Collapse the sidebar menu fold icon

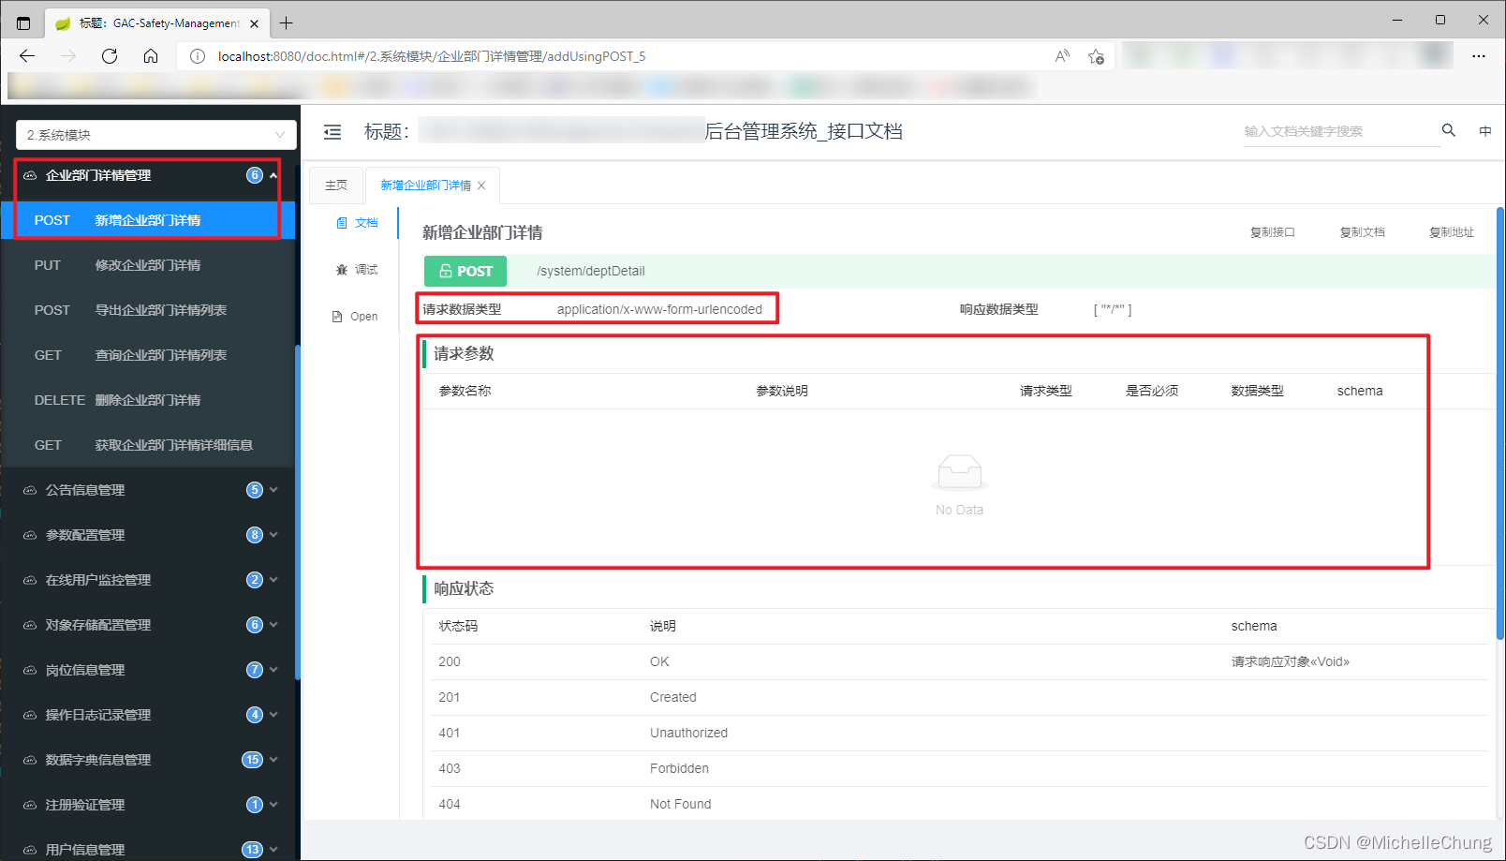pyautogui.click(x=332, y=132)
